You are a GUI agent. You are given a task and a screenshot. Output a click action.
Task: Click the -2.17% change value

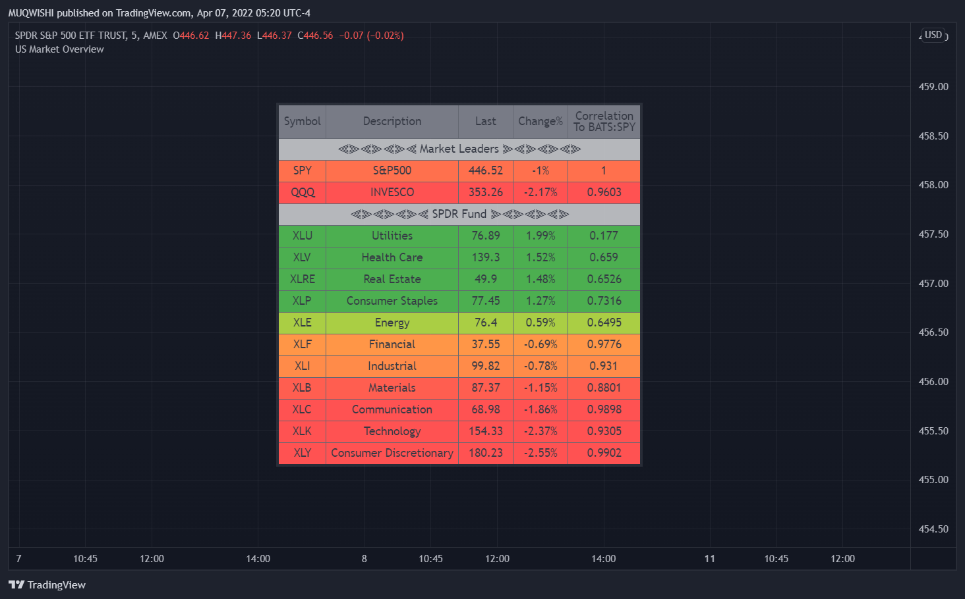(x=541, y=192)
